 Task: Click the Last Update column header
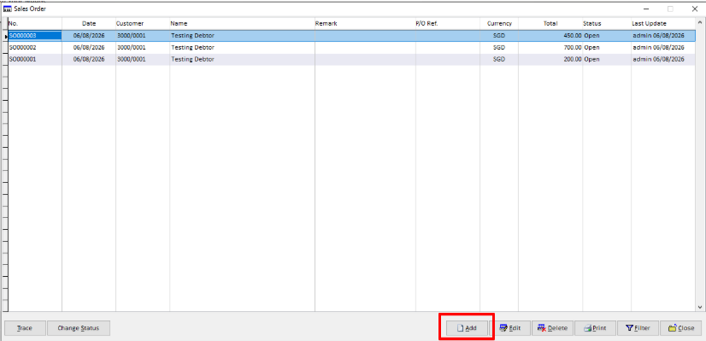tap(662, 23)
